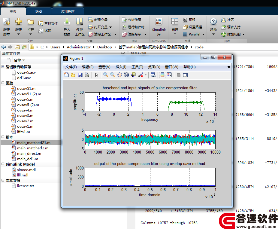The image size is (278, 229).
Task: Open the 打开变量 dropdown arrow
Action: [110, 27]
